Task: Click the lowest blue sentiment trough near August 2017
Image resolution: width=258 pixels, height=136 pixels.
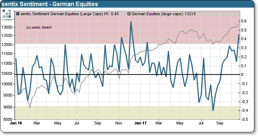Action: click(x=213, y=111)
